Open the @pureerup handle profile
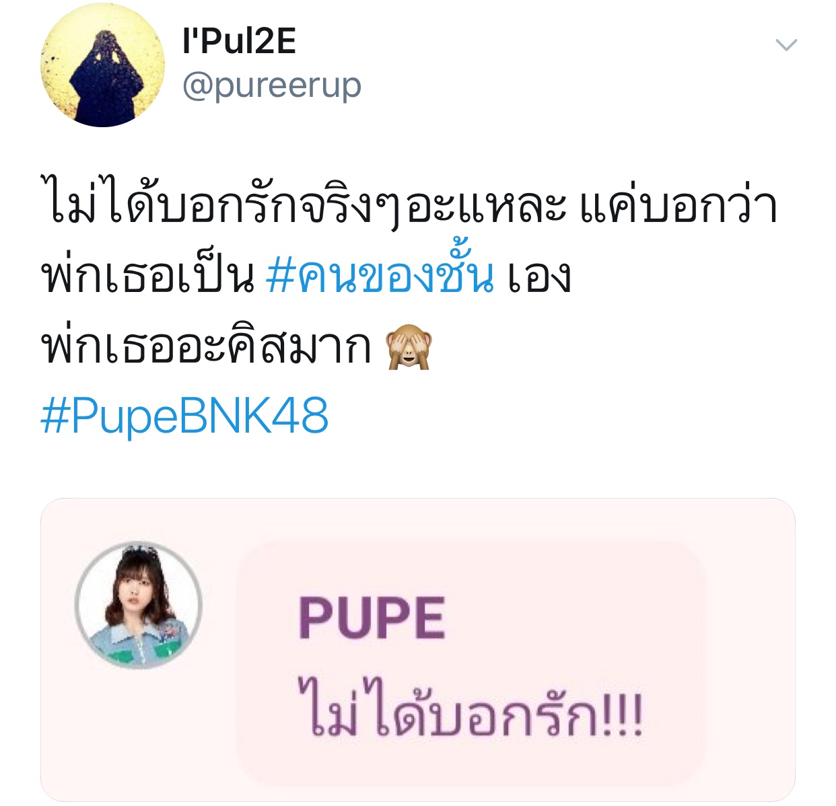Image resolution: width=836 pixels, height=806 pixels. coord(272,86)
